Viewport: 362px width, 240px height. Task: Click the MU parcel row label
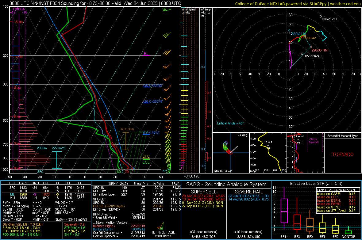pos(13,197)
